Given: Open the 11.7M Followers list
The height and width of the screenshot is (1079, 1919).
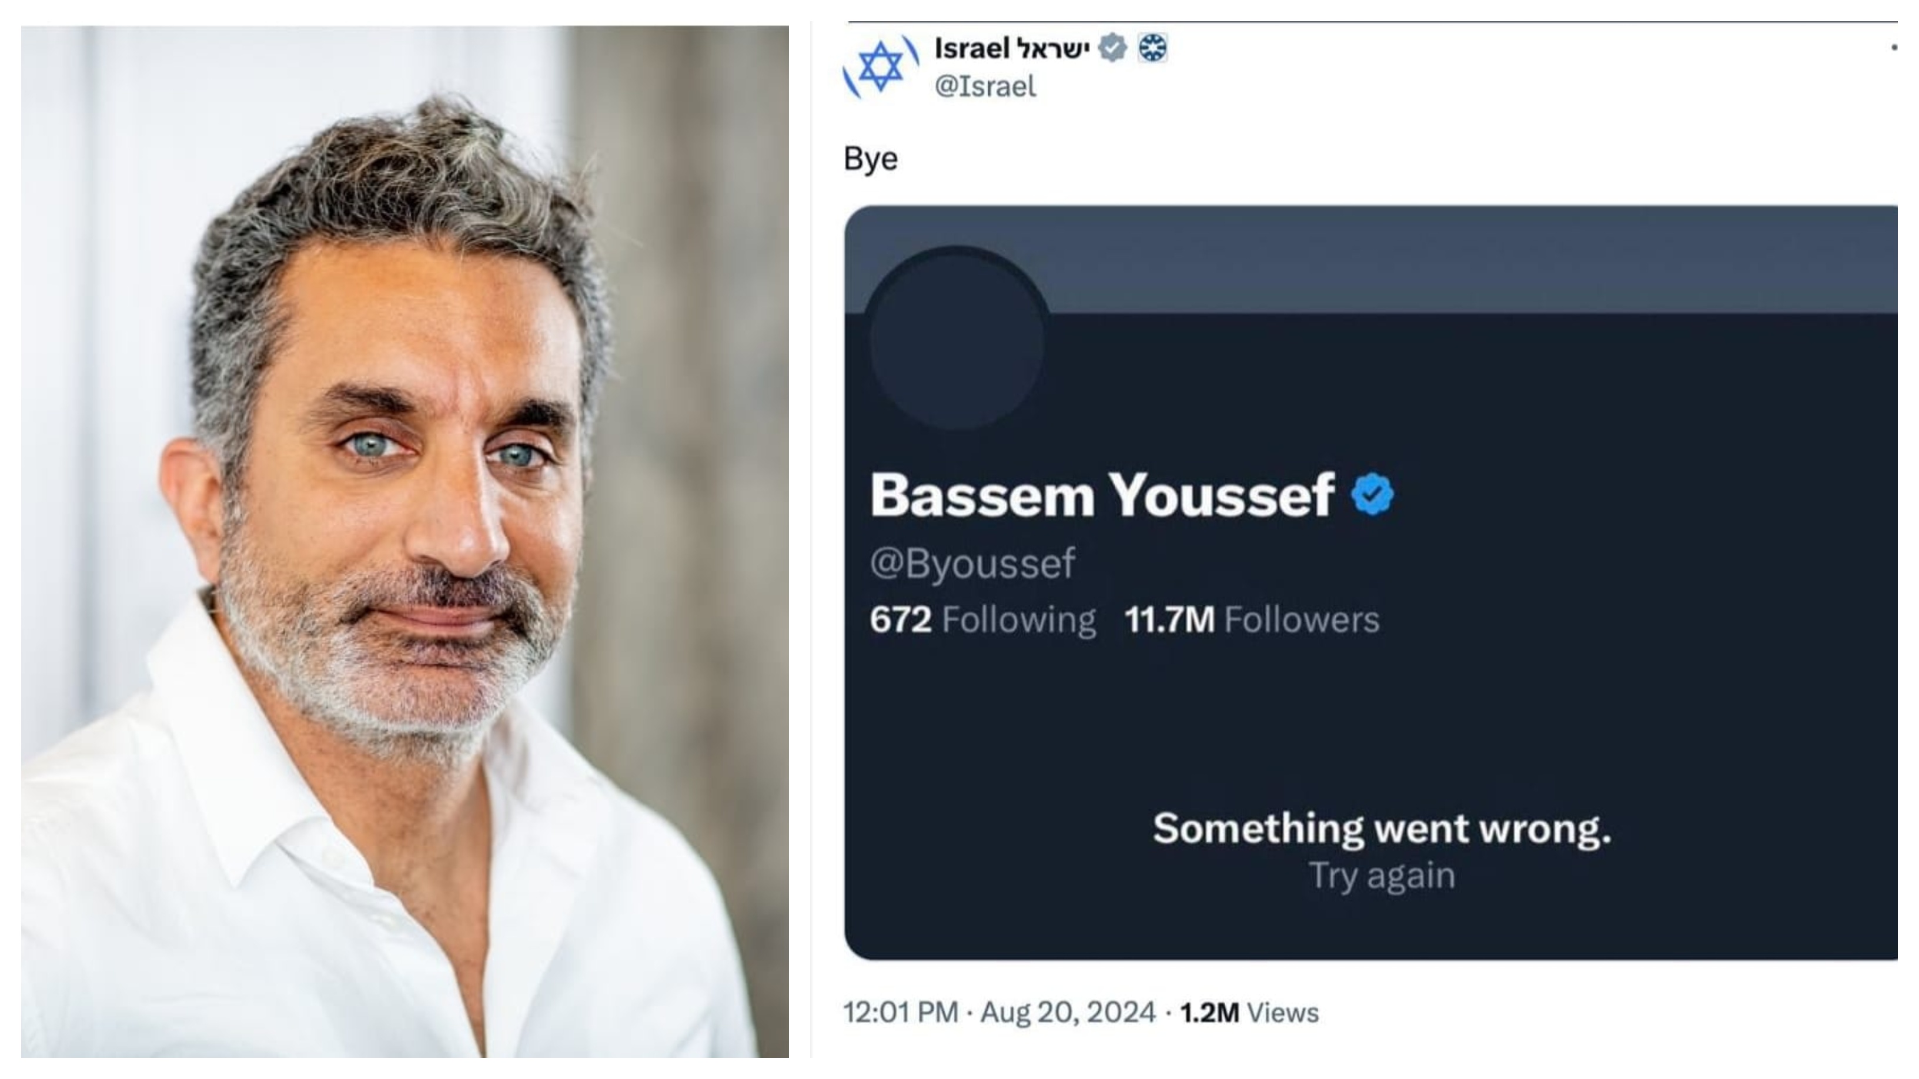Looking at the screenshot, I should 1252,619.
